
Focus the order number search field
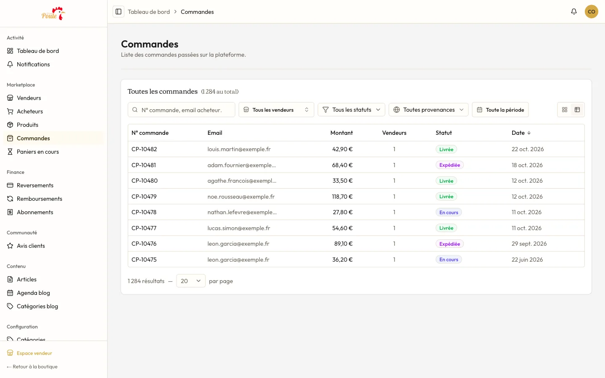click(x=181, y=110)
